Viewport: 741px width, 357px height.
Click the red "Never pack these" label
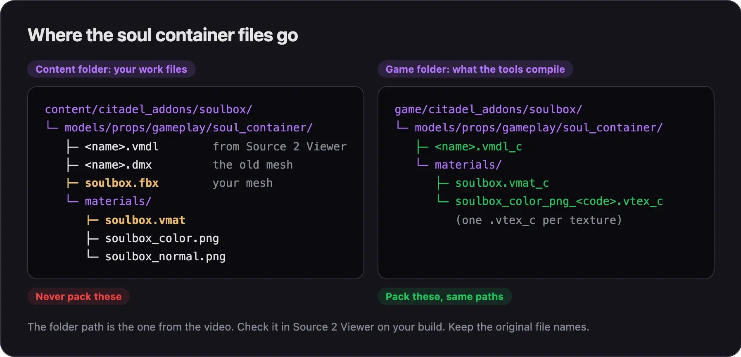[78, 296]
